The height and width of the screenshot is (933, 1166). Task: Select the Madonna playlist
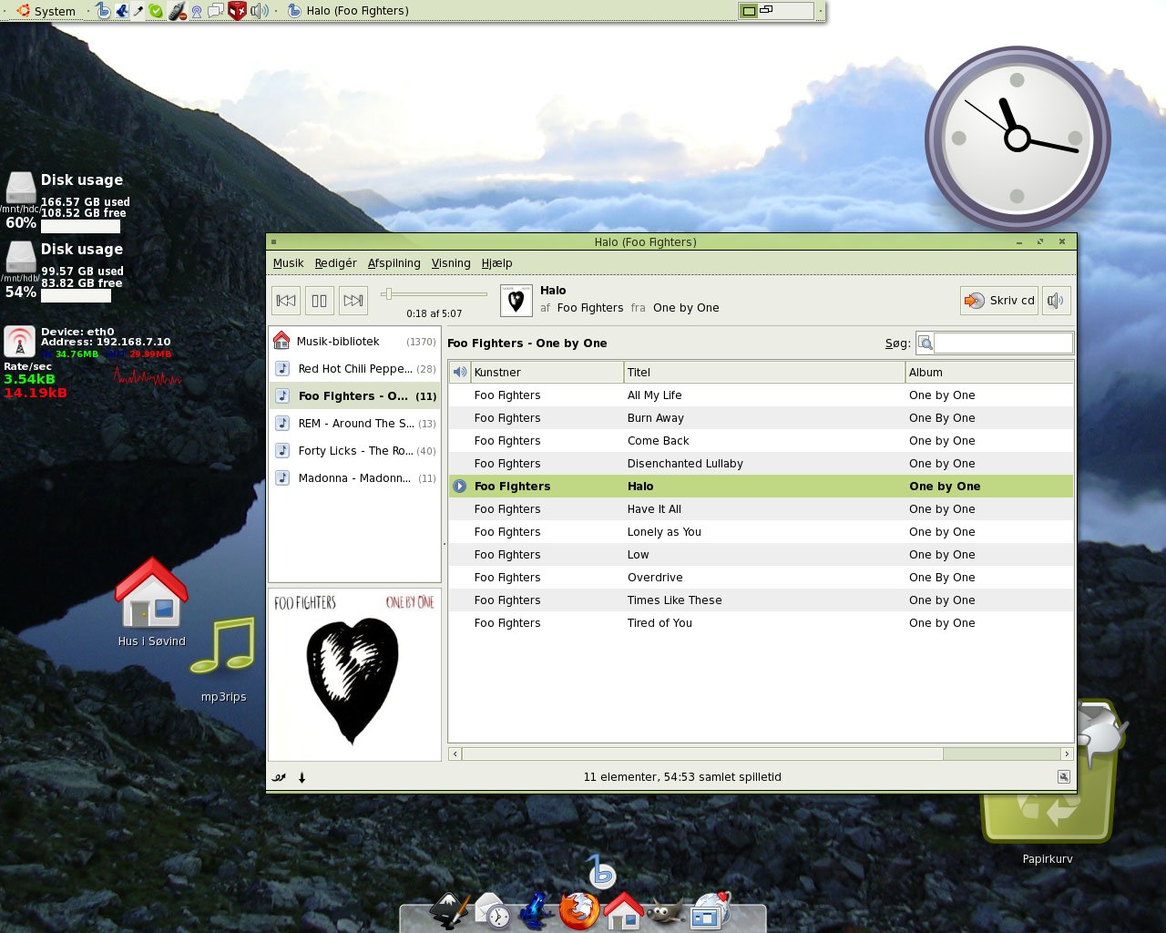355,478
